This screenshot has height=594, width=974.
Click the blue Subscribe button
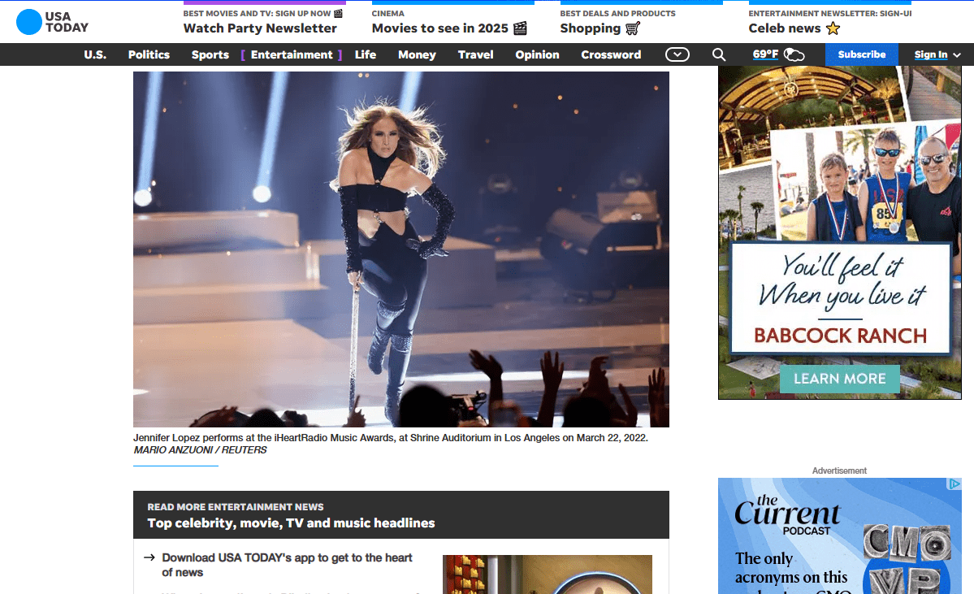[862, 54]
